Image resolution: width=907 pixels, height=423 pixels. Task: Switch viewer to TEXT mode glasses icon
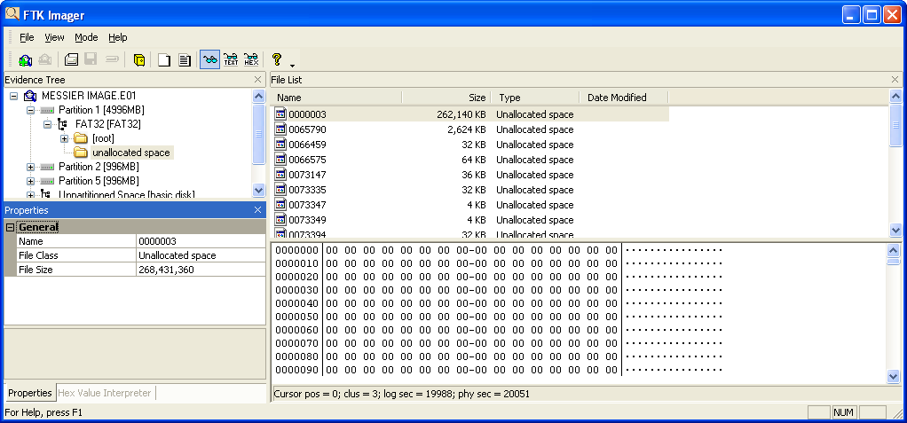click(231, 59)
